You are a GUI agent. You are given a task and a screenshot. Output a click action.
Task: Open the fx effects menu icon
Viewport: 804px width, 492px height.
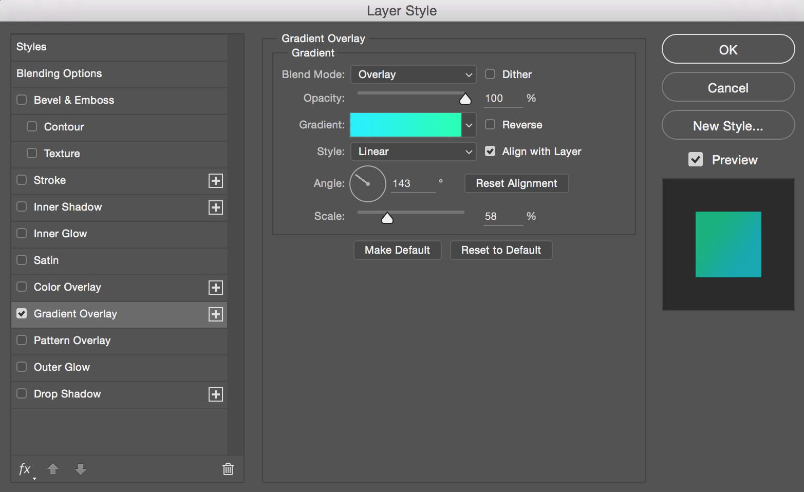(25, 469)
